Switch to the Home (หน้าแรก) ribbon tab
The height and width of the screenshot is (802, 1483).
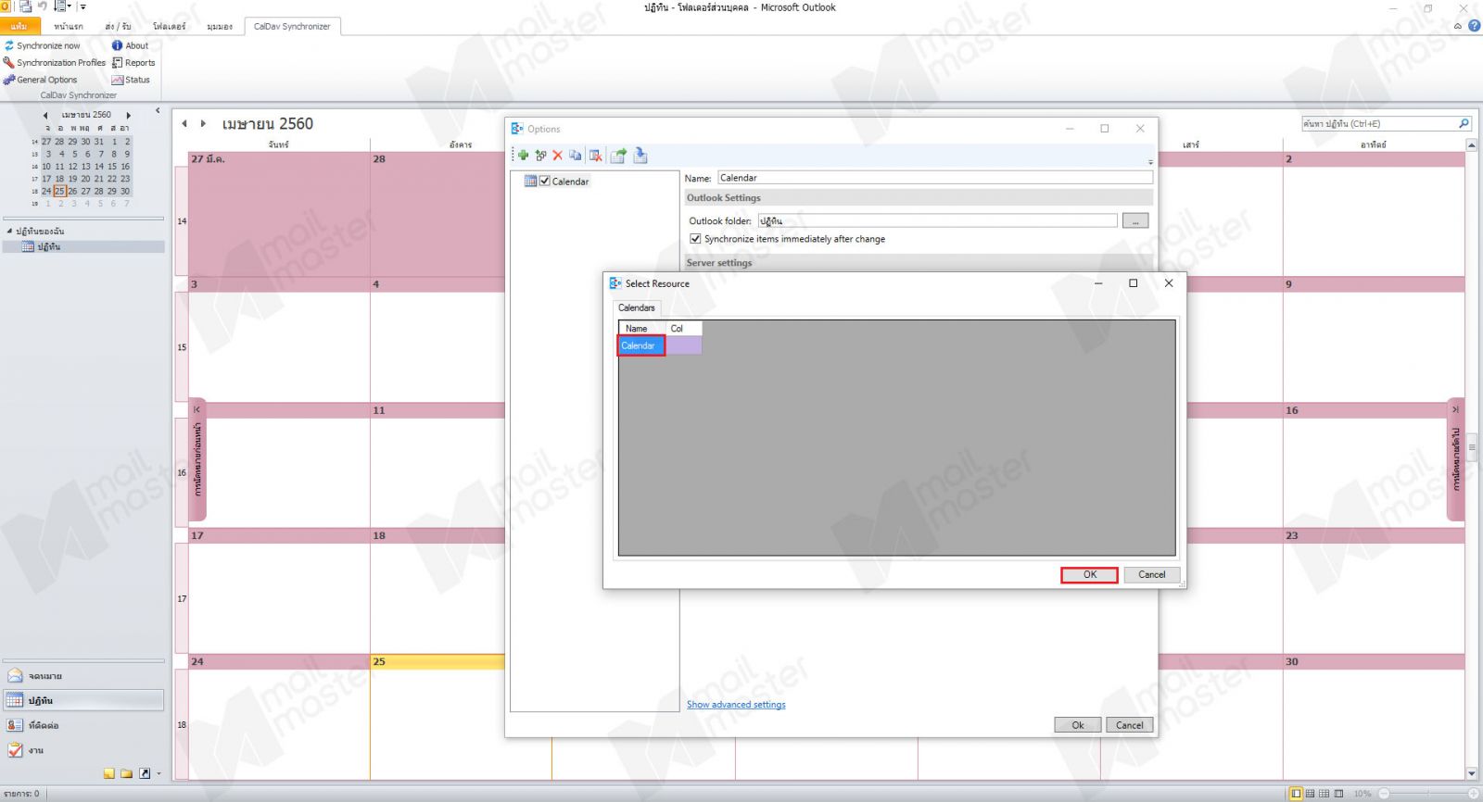pos(69,26)
